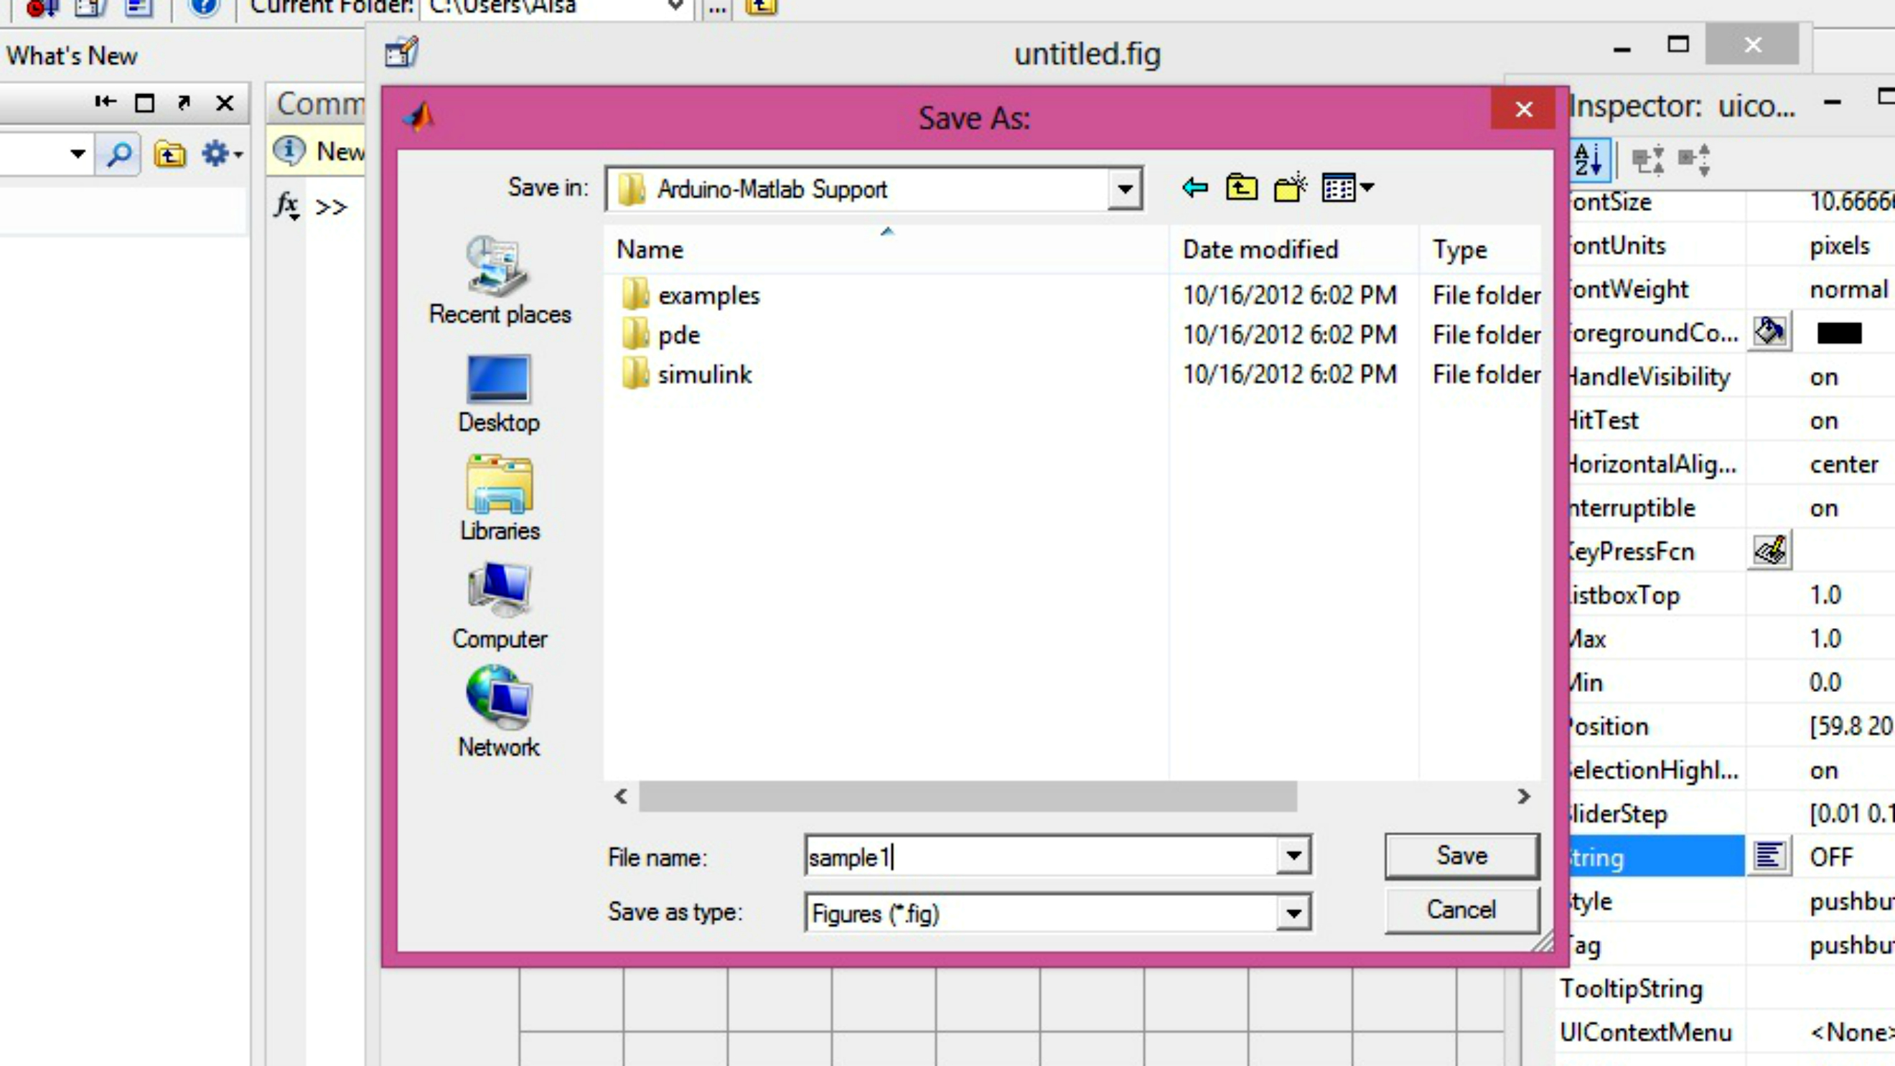
Task: Click the ForegroundColor black swatch
Action: click(1838, 333)
